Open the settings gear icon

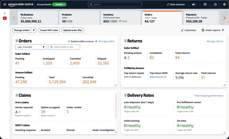(224, 5)
